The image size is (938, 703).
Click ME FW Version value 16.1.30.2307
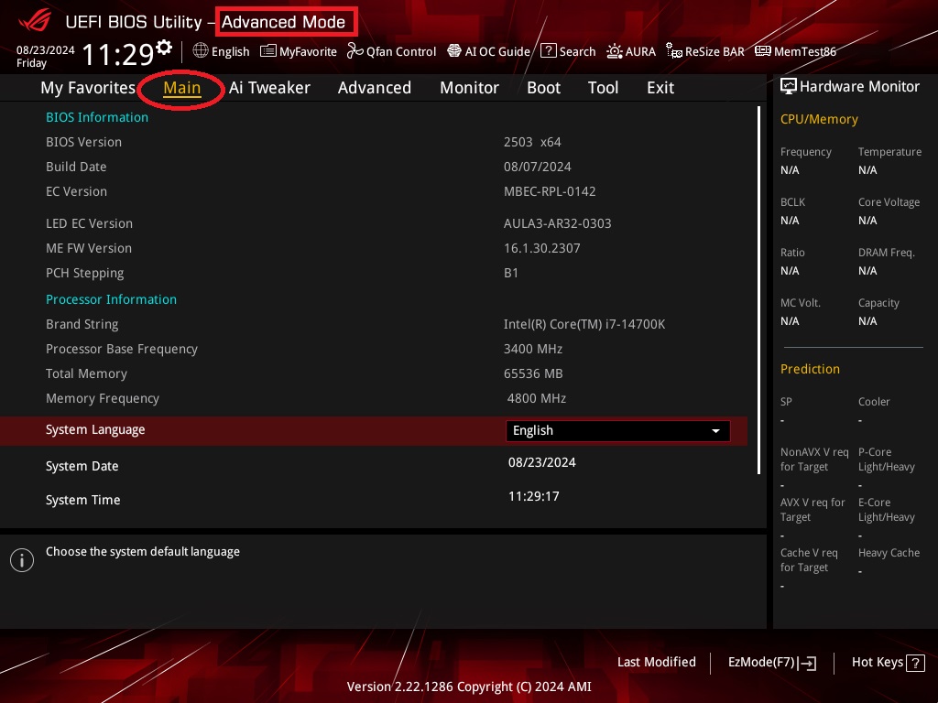coord(542,248)
